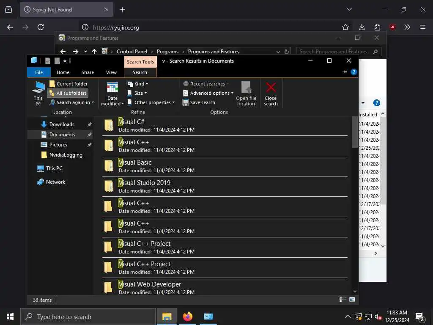Click the Installed On column header
433x325 pixels.
(369, 115)
